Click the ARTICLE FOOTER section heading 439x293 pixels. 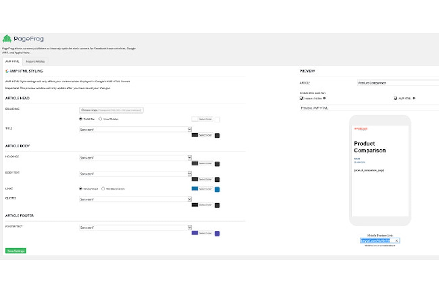pos(19,215)
